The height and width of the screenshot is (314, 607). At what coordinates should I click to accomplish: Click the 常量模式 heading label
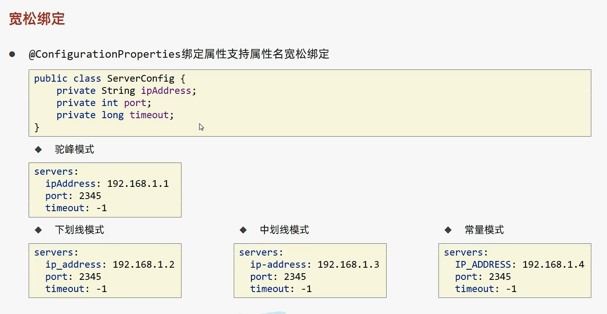coord(484,230)
